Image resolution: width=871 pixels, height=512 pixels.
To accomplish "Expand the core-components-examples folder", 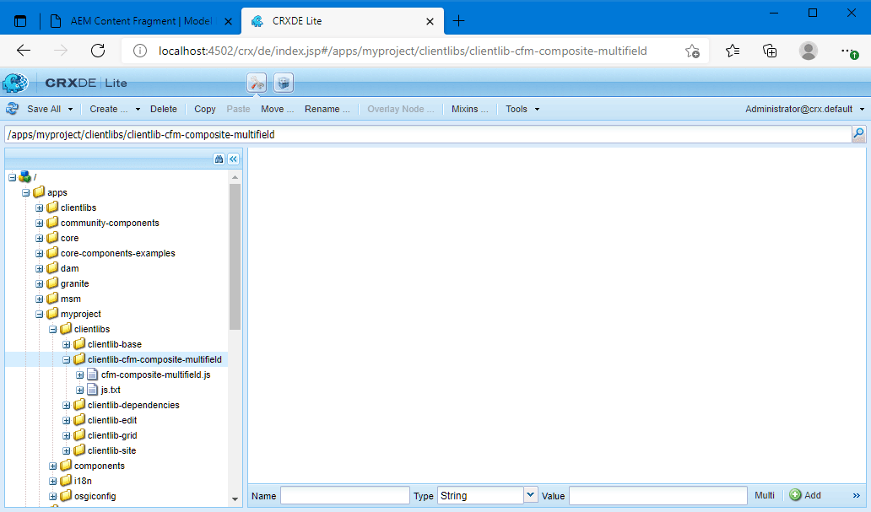I will click(x=39, y=253).
